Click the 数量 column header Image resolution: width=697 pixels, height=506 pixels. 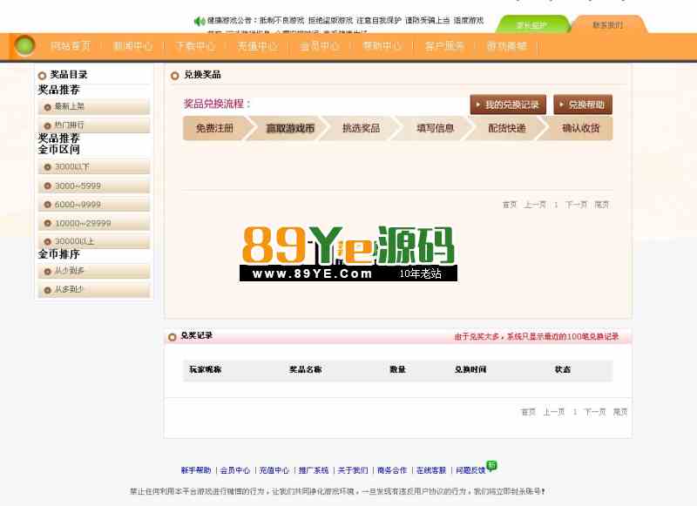point(397,369)
